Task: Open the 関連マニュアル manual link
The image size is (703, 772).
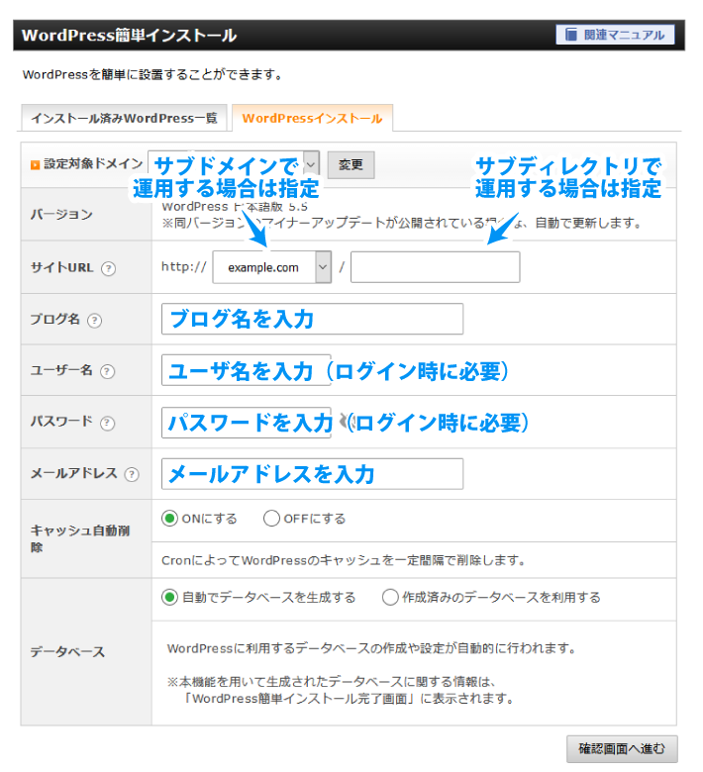Action: (615, 35)
